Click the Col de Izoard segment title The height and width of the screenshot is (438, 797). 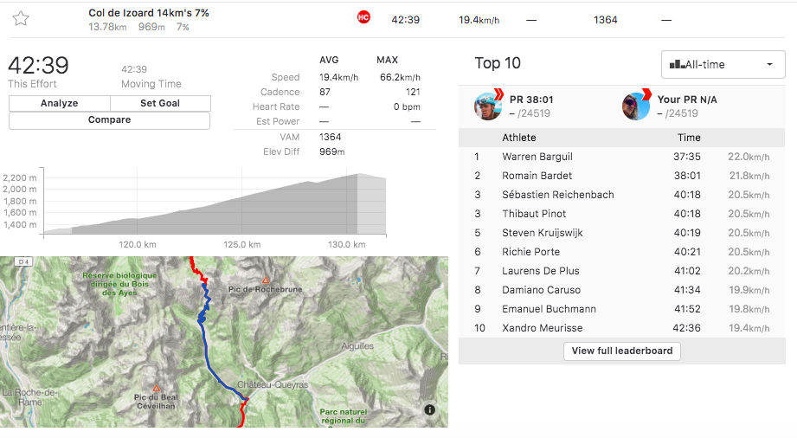(148, 13)
